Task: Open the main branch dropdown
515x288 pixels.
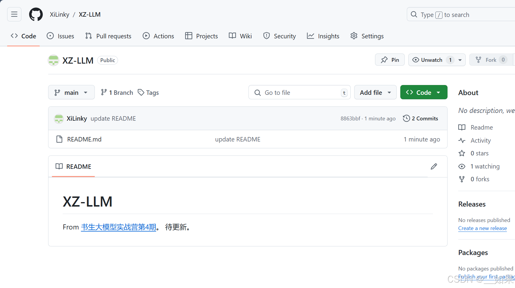Action: pyautogui.click(x=71, y=92)
